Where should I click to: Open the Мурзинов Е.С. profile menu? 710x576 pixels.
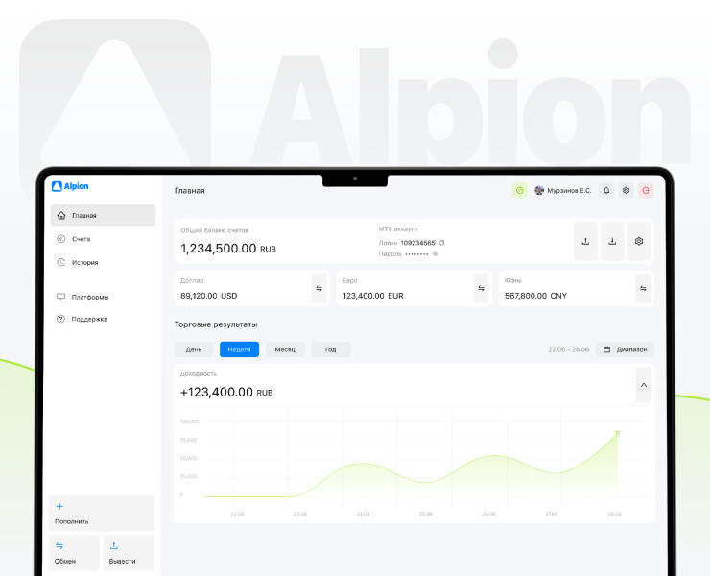(x=562, y=191)
